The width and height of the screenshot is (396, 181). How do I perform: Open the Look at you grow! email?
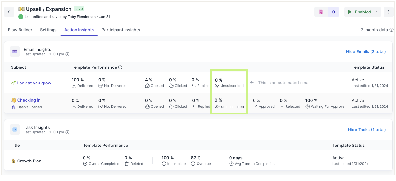click(35, 83)
